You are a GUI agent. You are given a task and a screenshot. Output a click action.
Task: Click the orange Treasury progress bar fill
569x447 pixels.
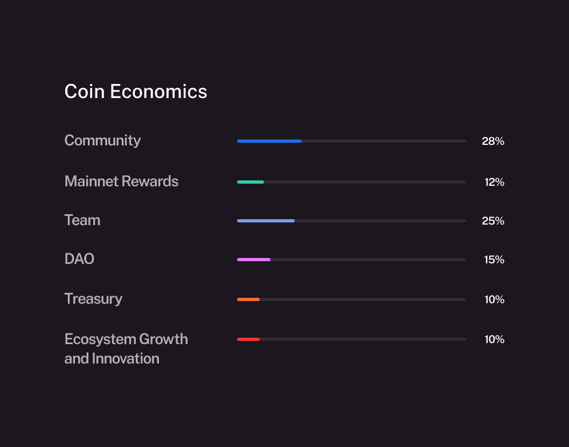[248, 299]
